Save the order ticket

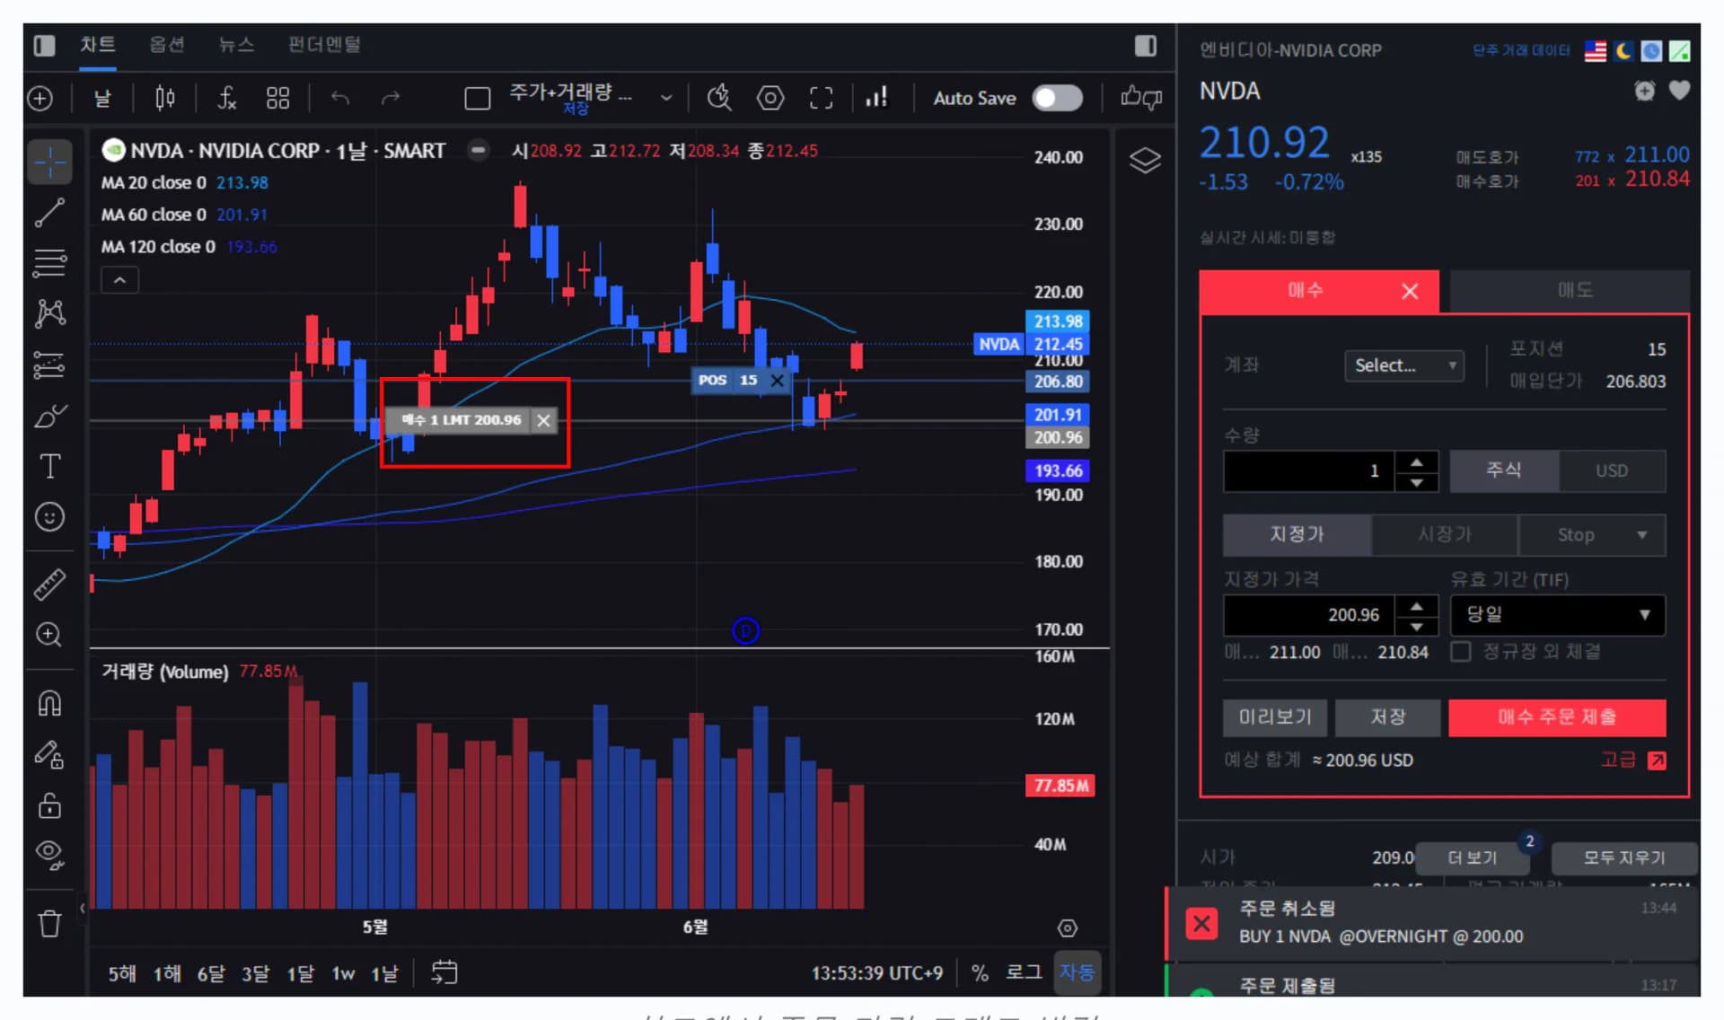point(1387,717)
